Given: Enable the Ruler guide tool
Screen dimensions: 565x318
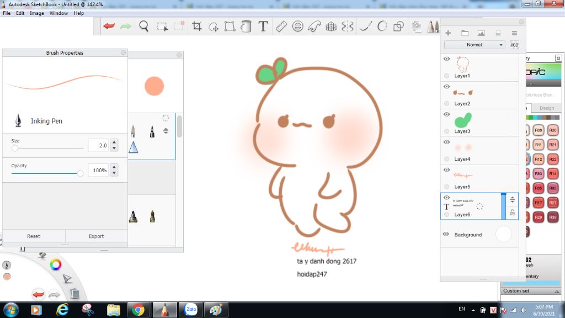Looking at the screenshot, I should (281, 26).
